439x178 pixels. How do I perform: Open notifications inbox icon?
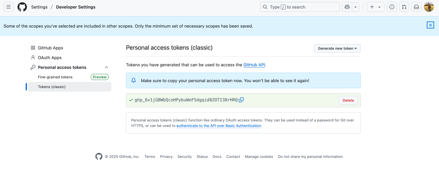[416, 7]
